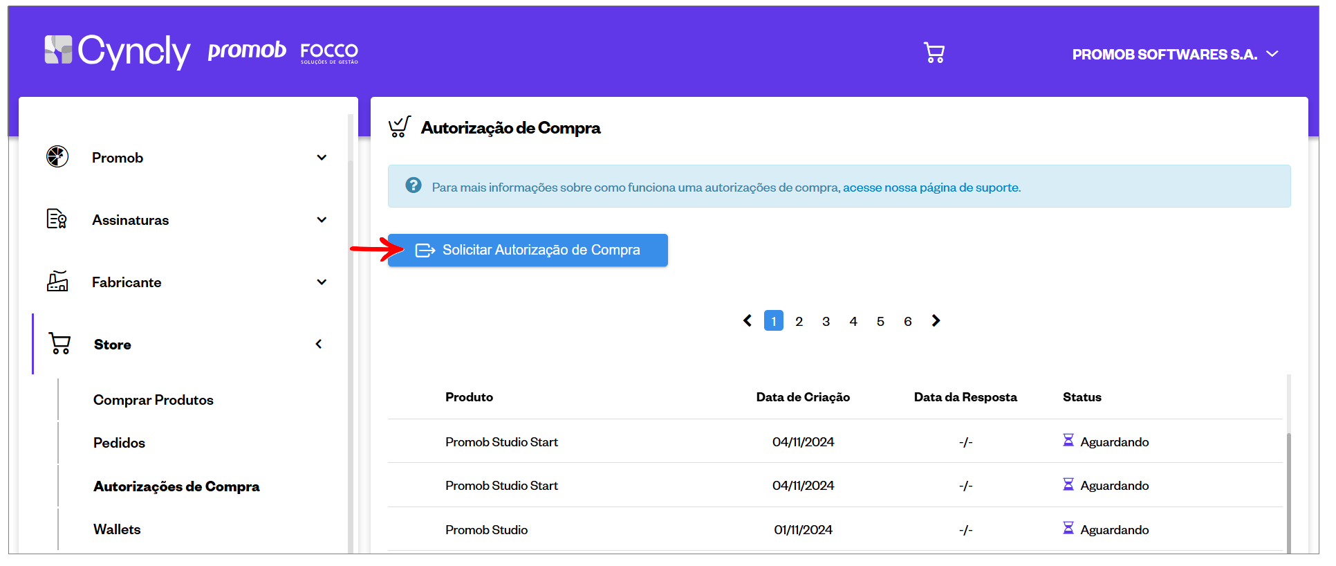Go to Comprar Produtos

(154, 400)
